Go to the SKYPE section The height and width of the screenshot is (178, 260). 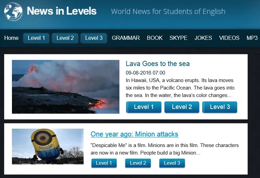(178, 38)
